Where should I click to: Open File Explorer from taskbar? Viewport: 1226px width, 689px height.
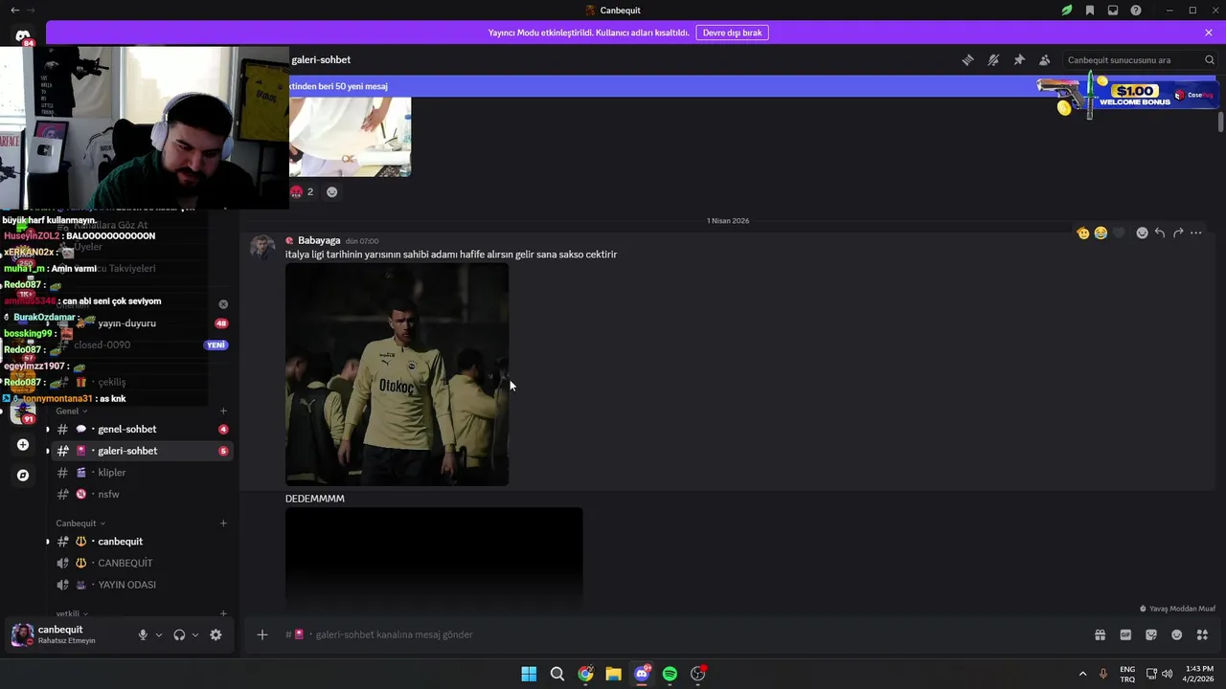click(x=613, y=674)
